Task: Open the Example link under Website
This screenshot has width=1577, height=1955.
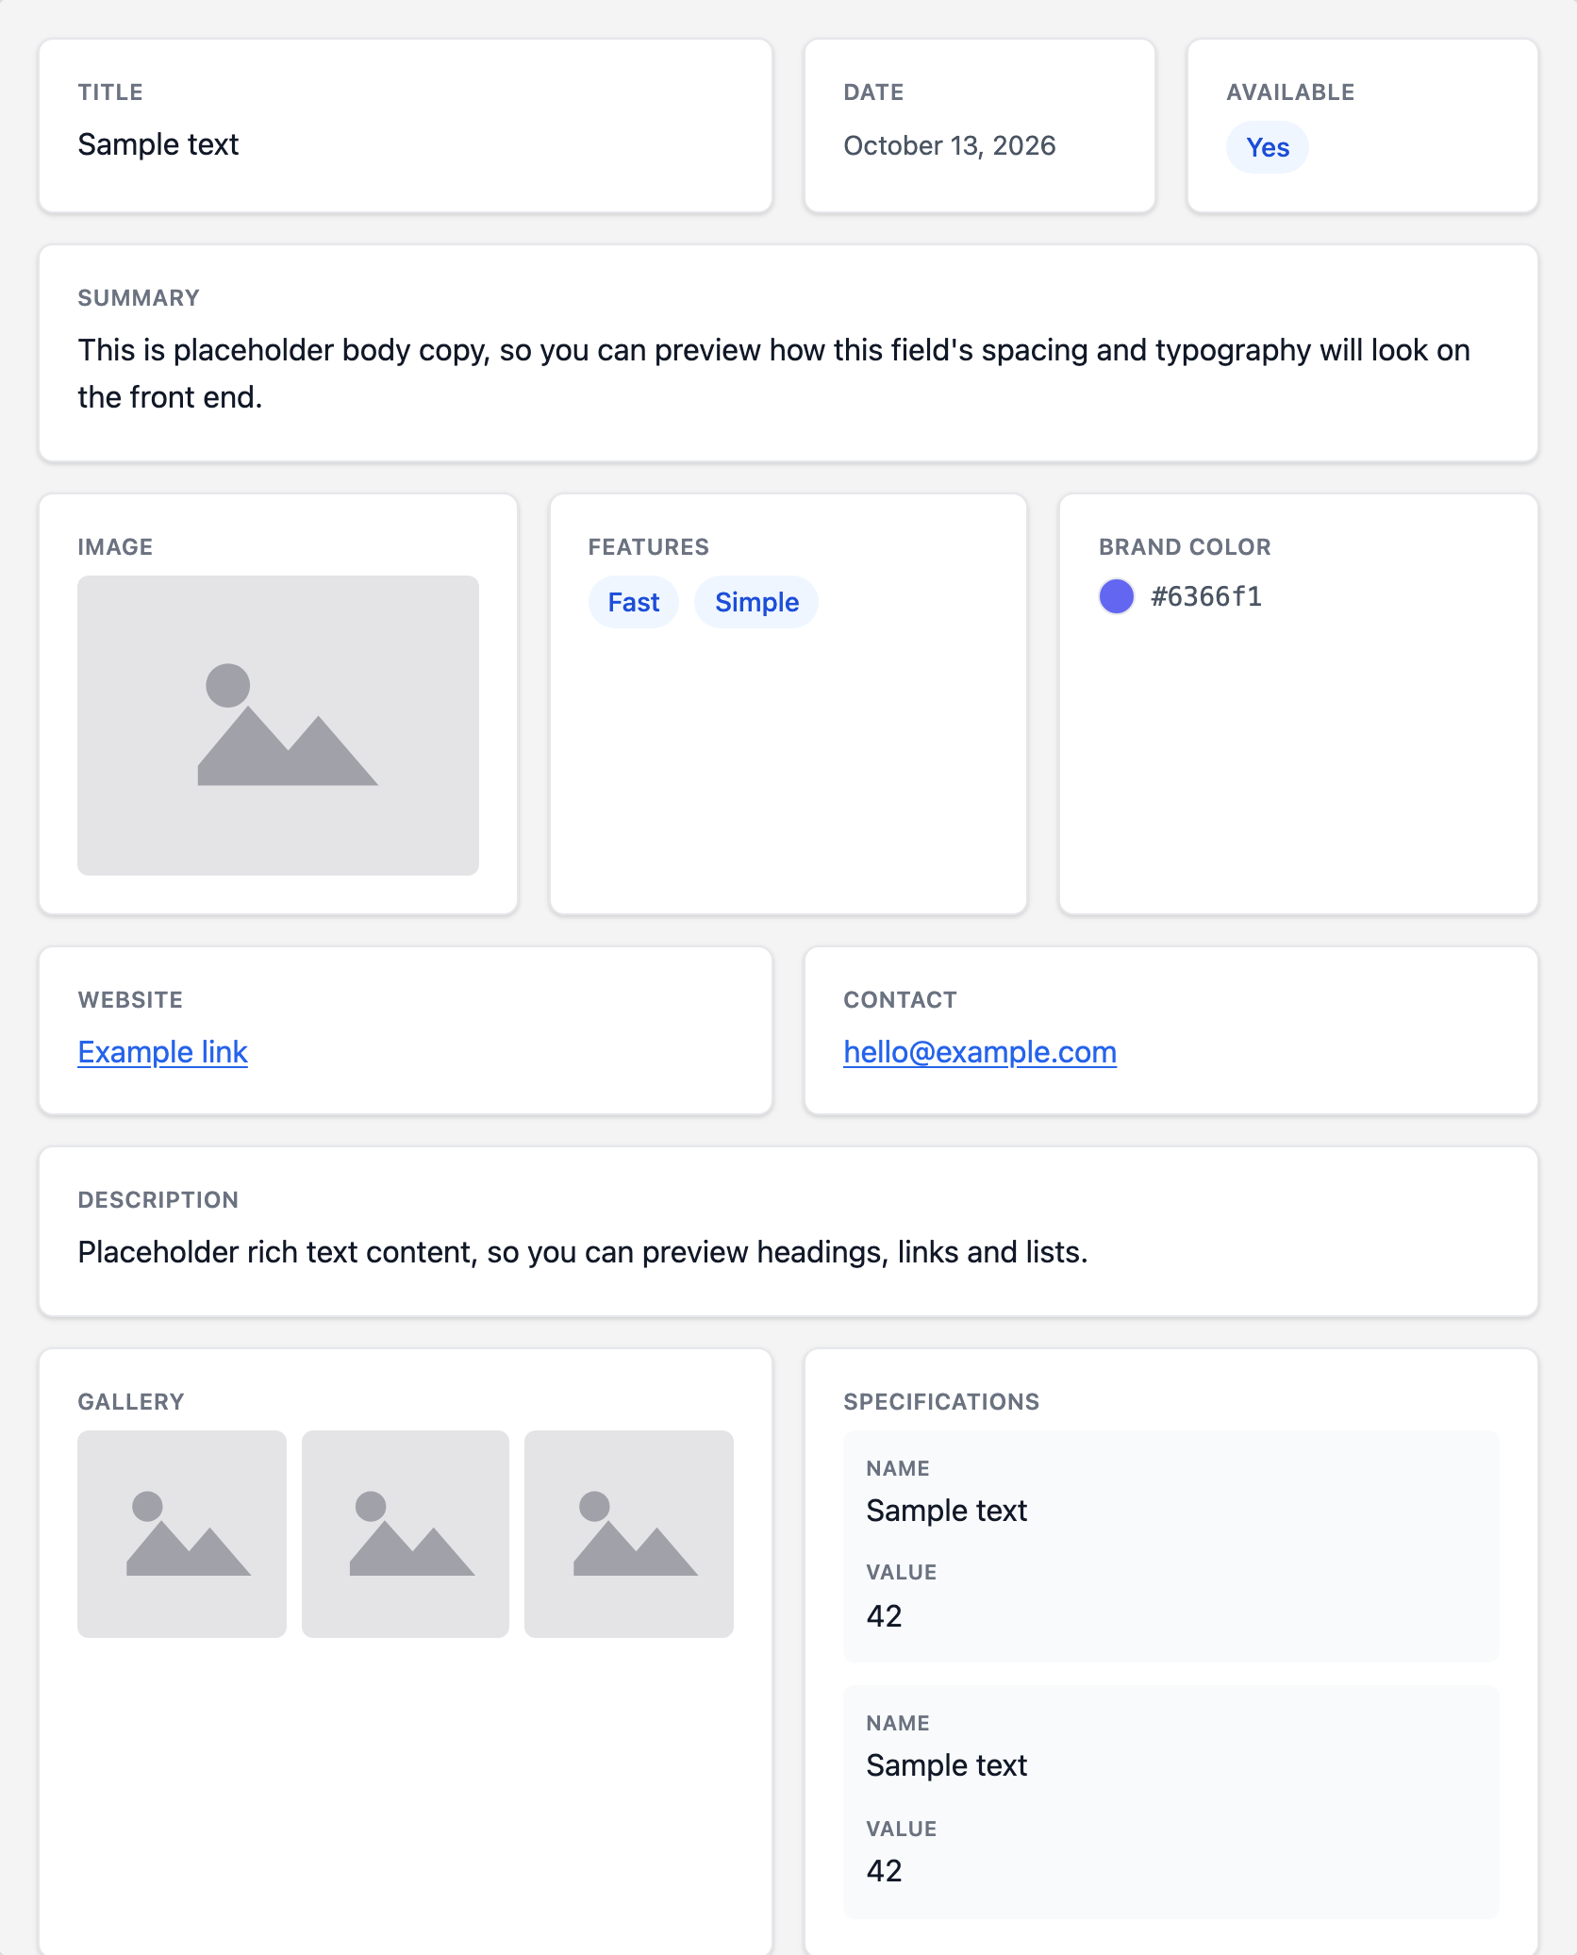Action: click(x=162, y=1052)
